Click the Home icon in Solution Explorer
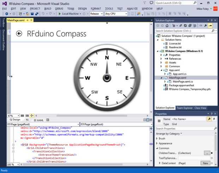 click(x=167, y=26)
